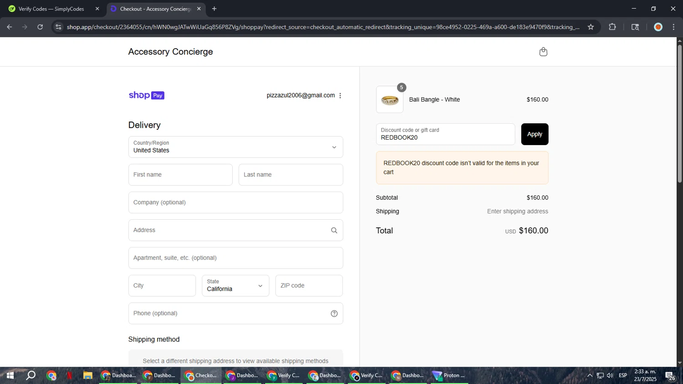Click the browser address bar URL

[323, 27]
